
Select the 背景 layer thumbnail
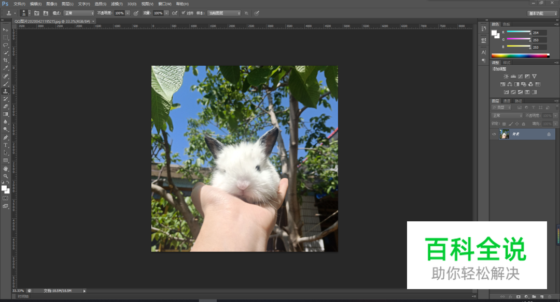(504, 134)
